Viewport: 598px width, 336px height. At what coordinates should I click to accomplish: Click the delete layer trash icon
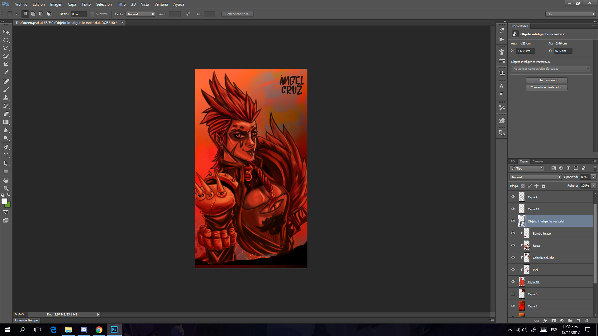587,320
